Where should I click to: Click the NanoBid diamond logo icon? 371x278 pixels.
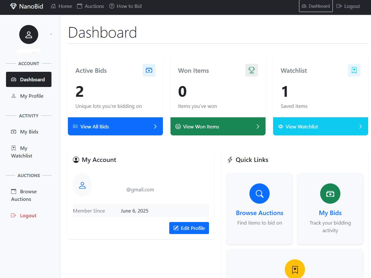click(13, 6)
